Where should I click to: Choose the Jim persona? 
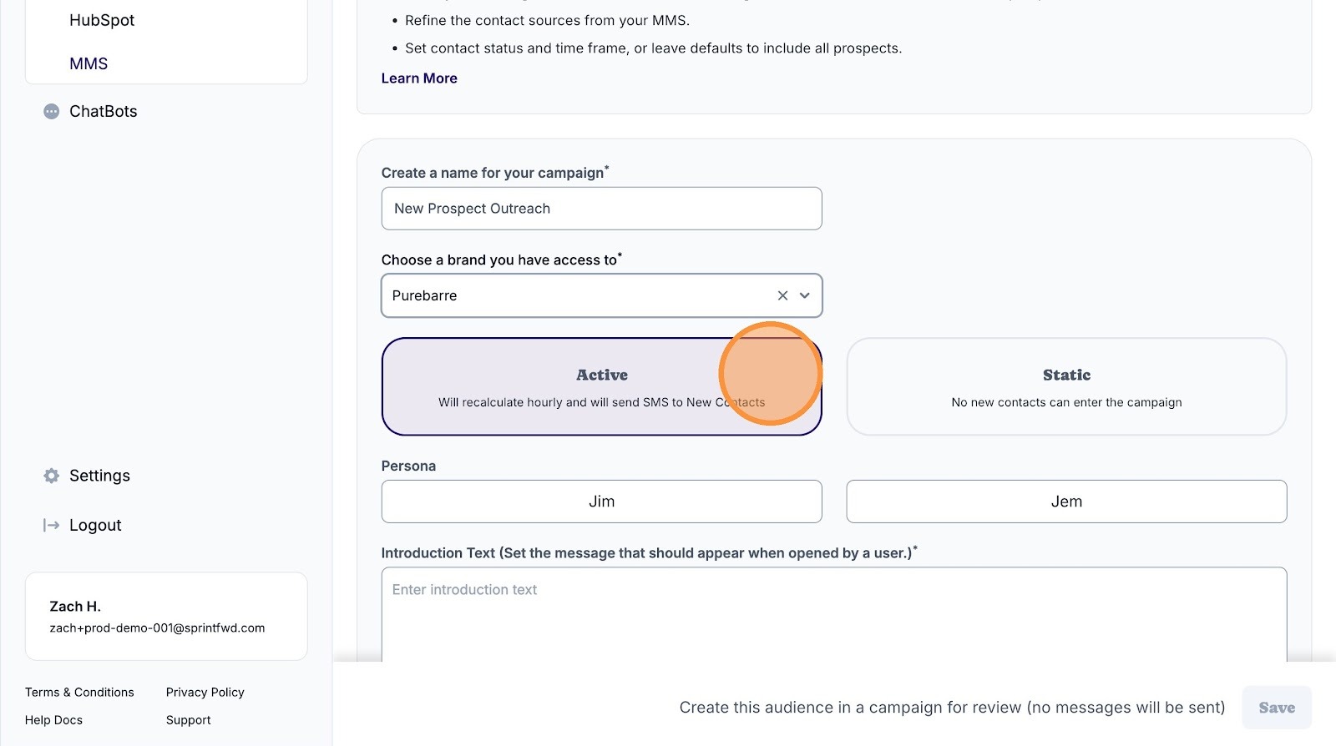click(x=601, y=502)
